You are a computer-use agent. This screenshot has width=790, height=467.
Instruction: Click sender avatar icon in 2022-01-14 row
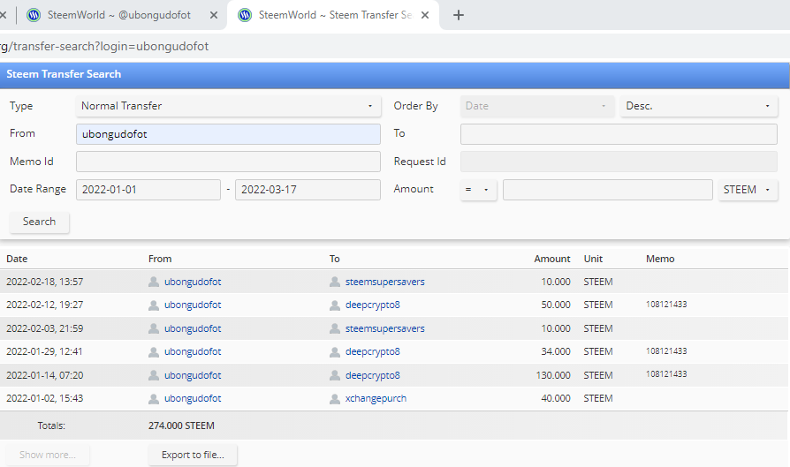click(154, 375)
